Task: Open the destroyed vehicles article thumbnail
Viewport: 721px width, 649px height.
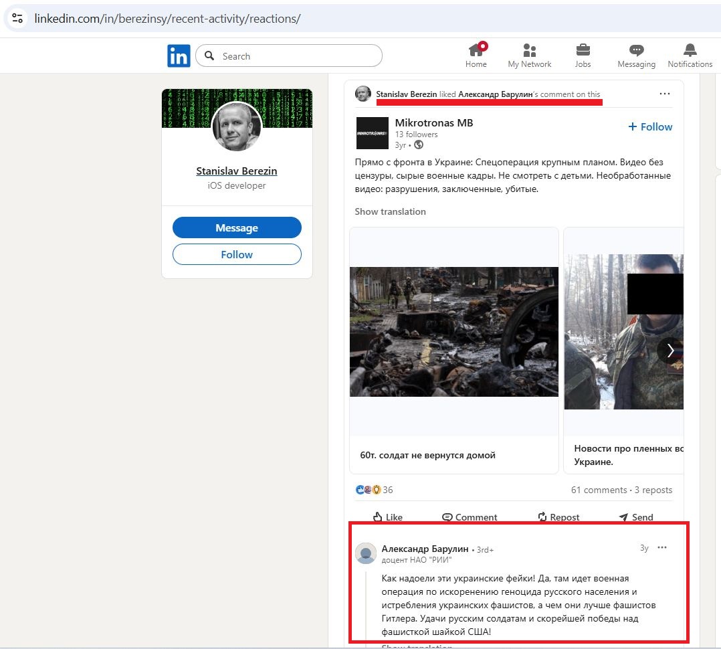Action: [454, 332]
